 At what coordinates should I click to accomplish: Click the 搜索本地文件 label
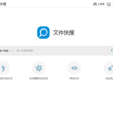6,78
